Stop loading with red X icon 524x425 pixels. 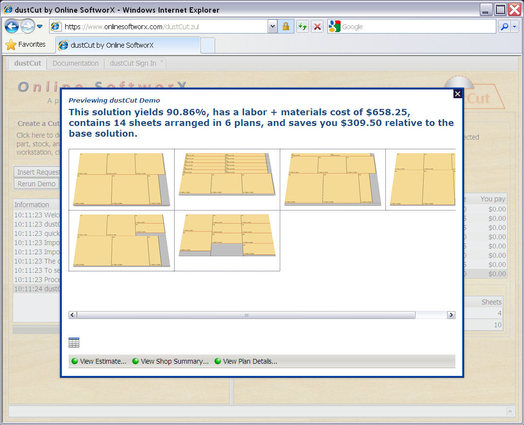pos(317,26)
